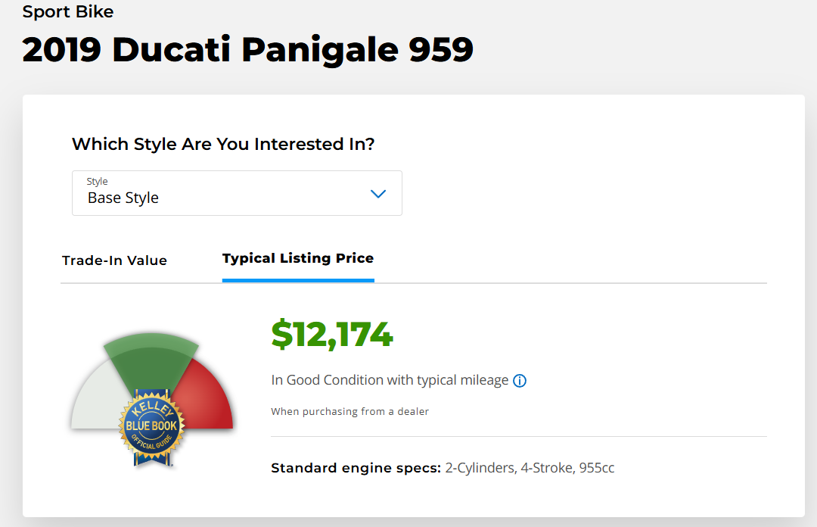The height and width of the screenshot is (527, 817).
Task: Click the "In Good Condition with typical mileage" text
Action: coord(390,380)
